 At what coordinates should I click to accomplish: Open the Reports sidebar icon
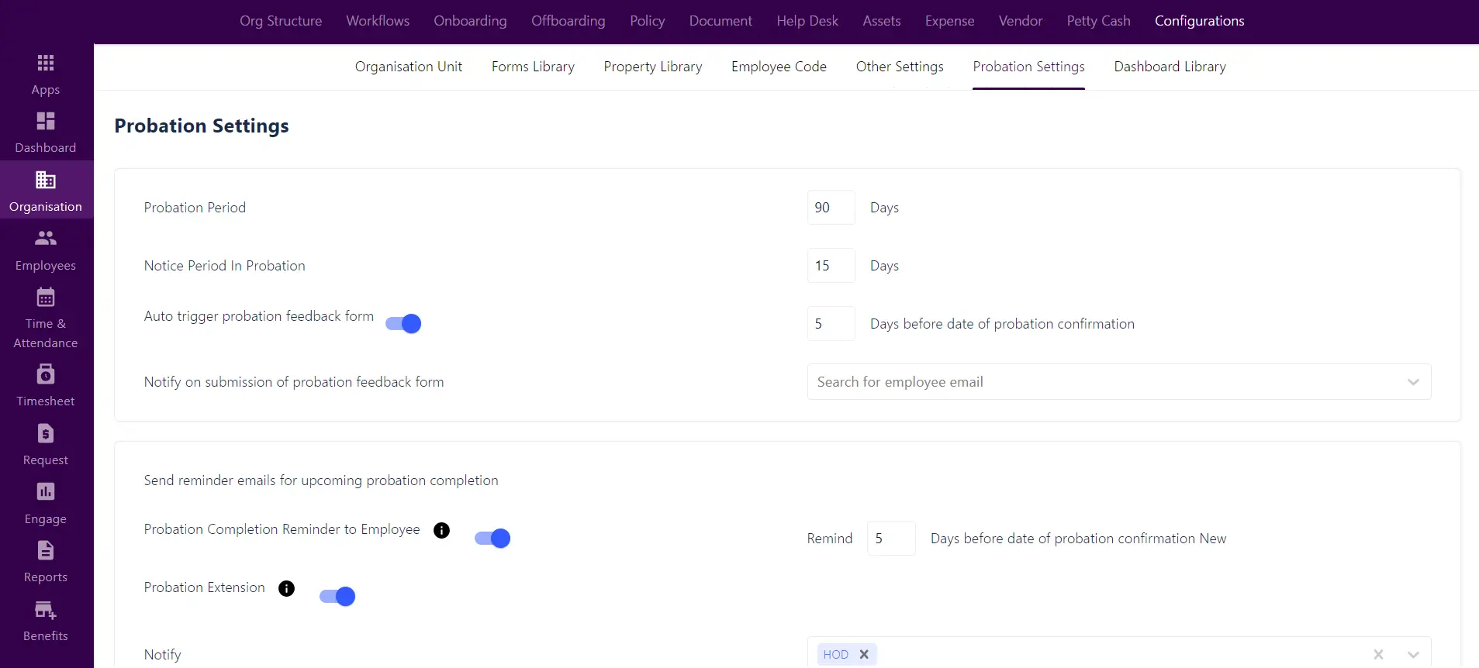pyautogui.click(x=46, y=550)
